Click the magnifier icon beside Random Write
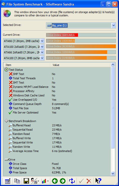This screenshot has height=186, width=119. tap(11, 147)
